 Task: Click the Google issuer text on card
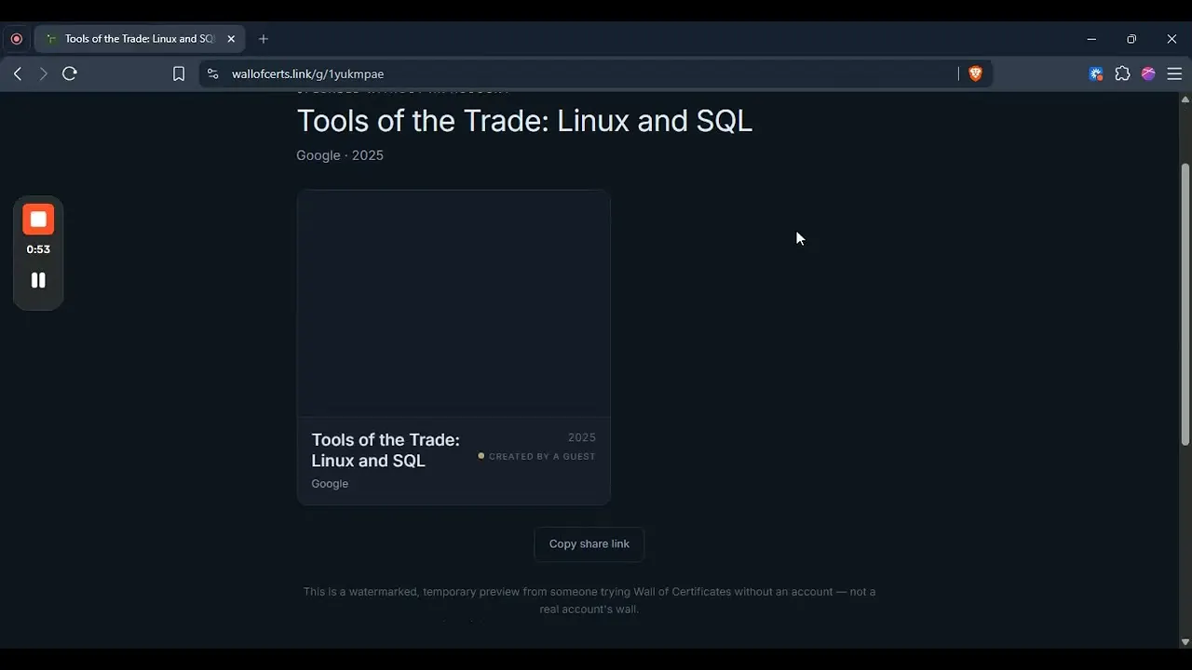tap(330, 484)
